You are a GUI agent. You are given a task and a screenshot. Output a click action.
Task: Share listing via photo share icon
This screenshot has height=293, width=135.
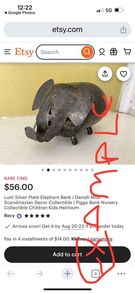[x=105, y=74]
